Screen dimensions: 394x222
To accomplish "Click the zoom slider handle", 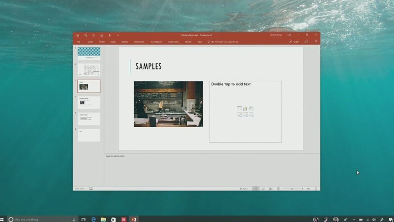I will tap(292, 189).
